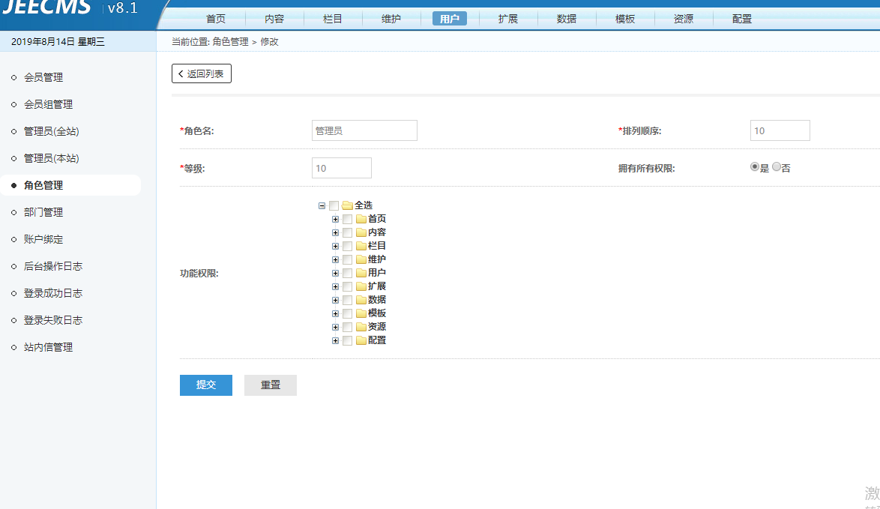Screen dimensions: 880x509
Task: Click the 内容 folder icon in tree
Action: [x=361, y=232]
